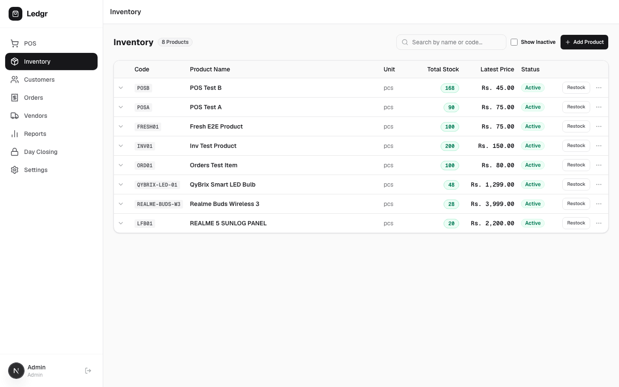
Task: Restock Orders Test Item
Action: click(x=576, y=165)
